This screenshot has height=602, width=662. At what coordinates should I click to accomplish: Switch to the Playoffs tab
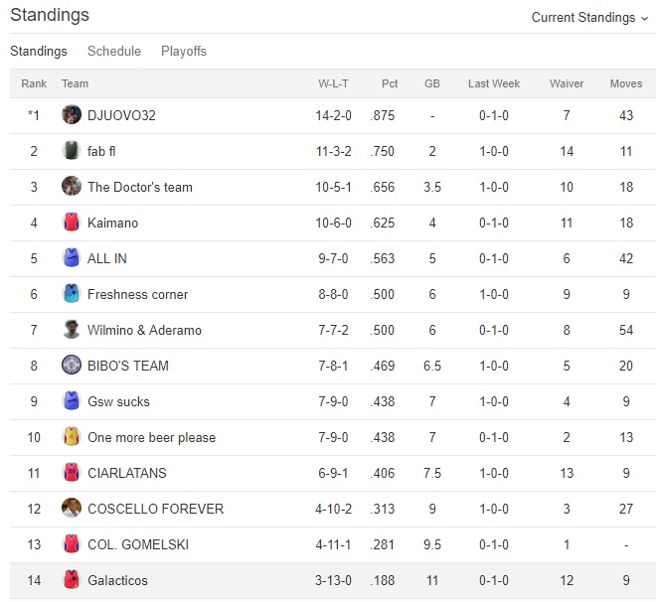[x=184, y=51]
